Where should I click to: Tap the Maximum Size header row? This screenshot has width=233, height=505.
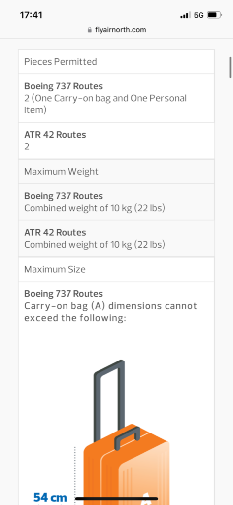click(116, 269)
